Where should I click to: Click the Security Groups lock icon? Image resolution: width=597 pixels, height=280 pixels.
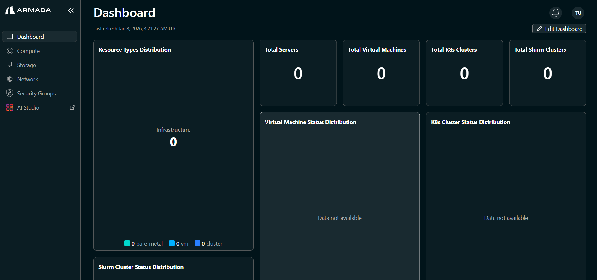(x=10, y=93)
